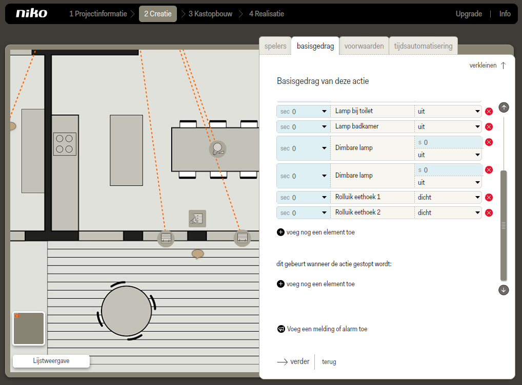Switch to the tijdsautomatisering tab
522x385 pixels.
[x=423, y=46]
